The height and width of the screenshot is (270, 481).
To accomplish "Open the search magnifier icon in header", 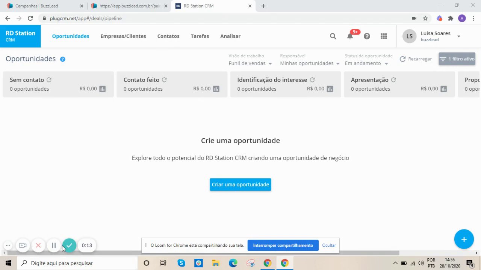I will click(333, 36).
